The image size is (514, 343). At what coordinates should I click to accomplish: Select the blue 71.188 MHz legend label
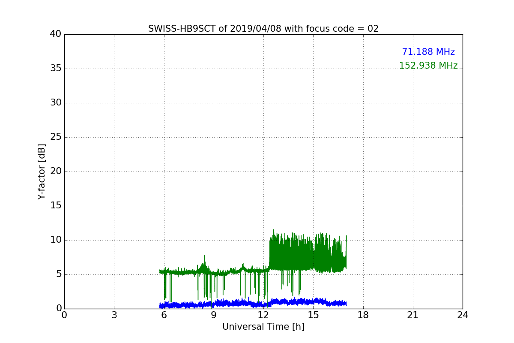[x=428, y=52]
